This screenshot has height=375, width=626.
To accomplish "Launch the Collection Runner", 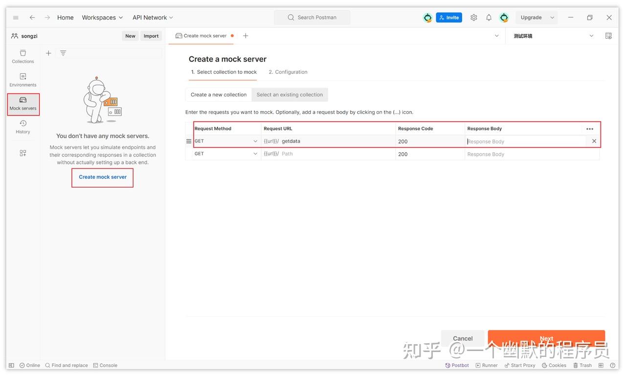I will click(x=486, y=365).
